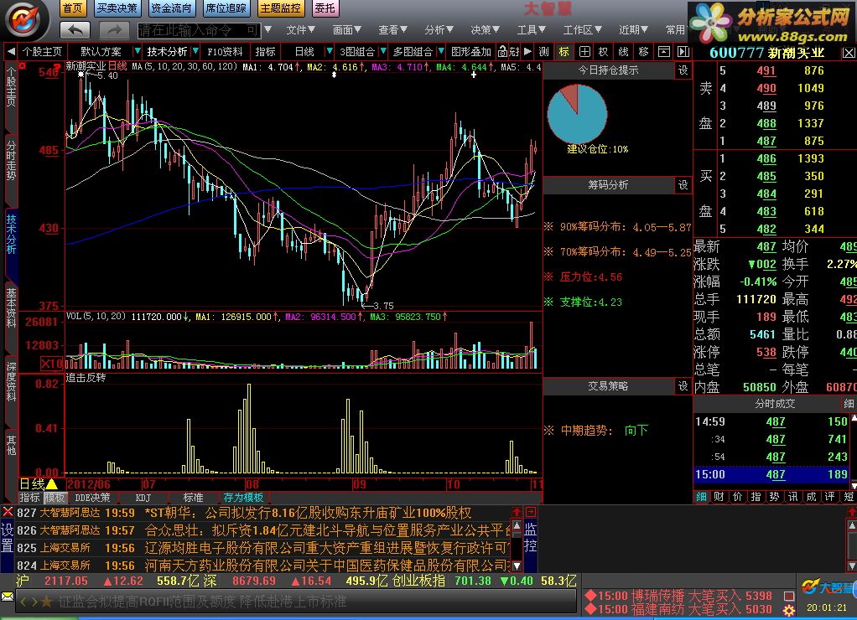The height and width of the screenshot is (620, 857).
Task: Click the lock icon in chart toolbar
Action: tap(503, 52)
